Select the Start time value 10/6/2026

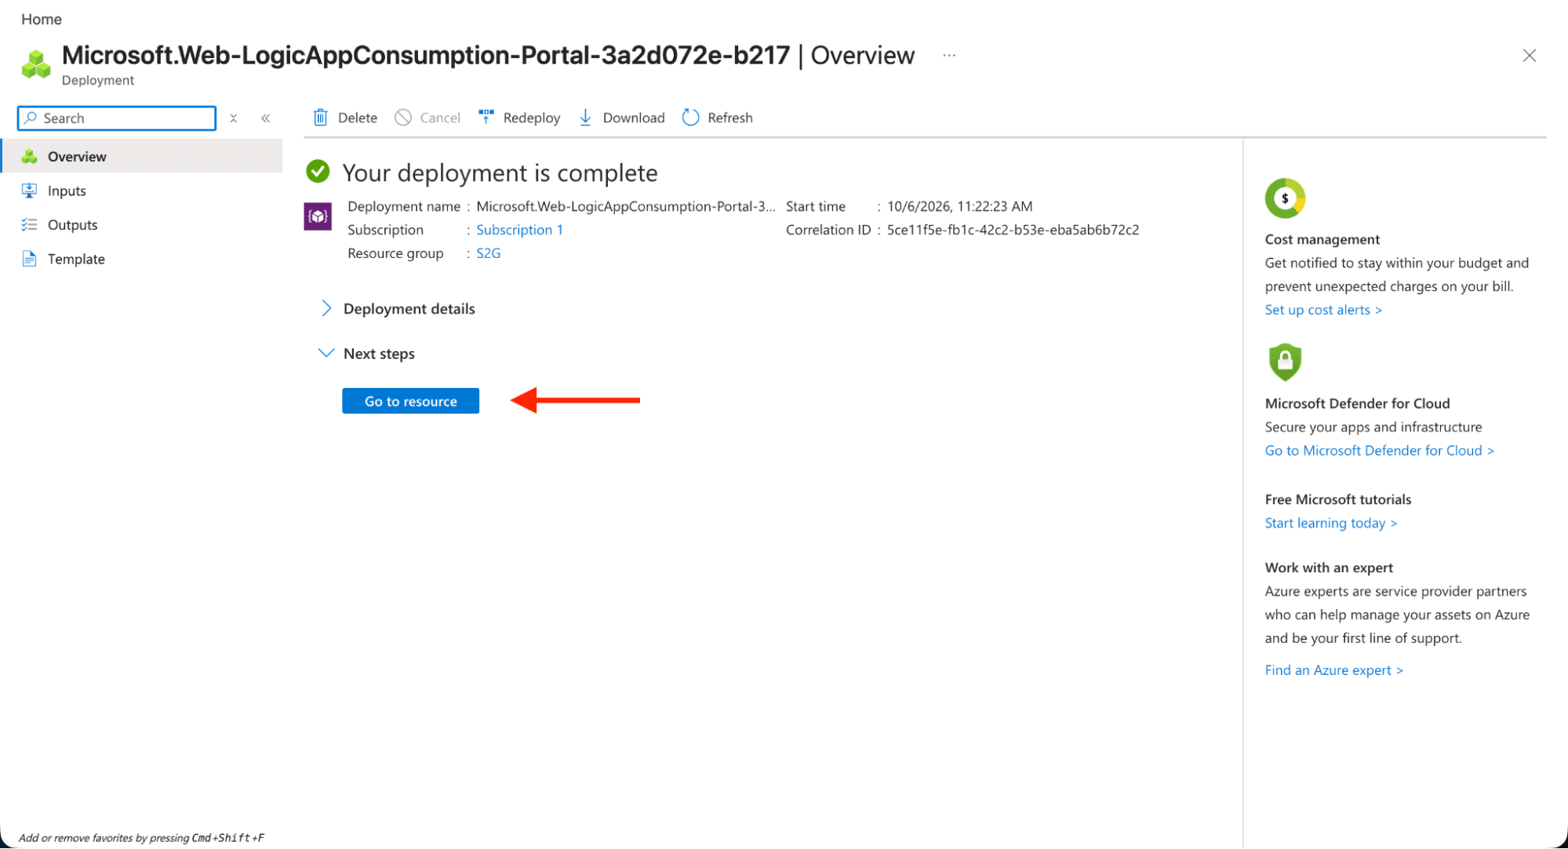[x=959, y=206]
